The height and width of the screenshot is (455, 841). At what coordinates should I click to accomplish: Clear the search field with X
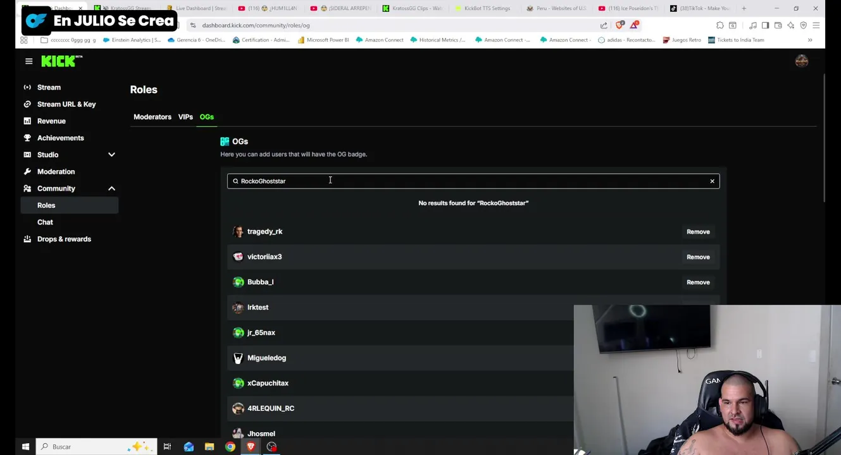pyautogui.click(x=712, y=181)
